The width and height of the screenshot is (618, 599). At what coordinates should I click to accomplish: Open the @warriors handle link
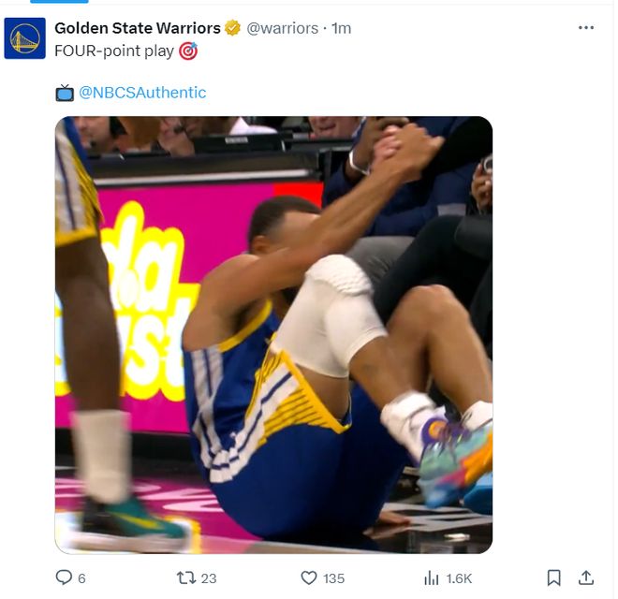pyautogui.click(x=282, y=28)
